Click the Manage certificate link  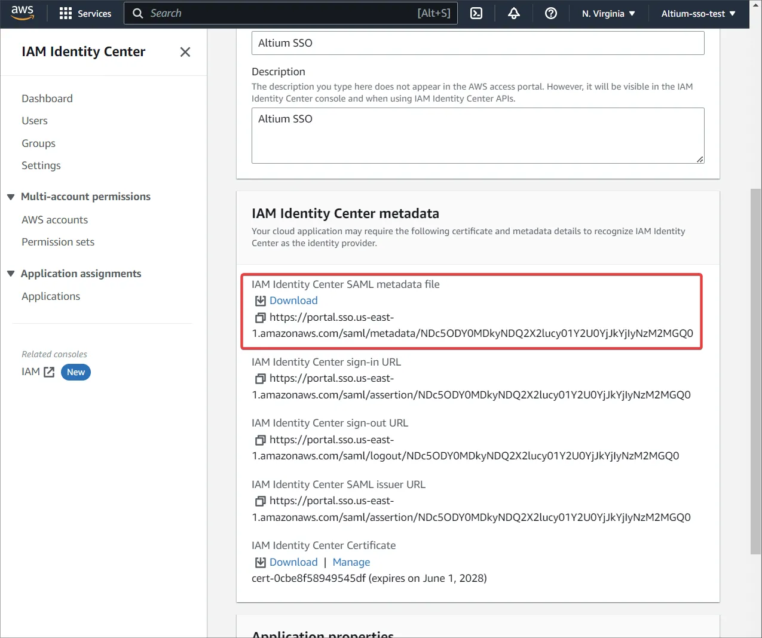(351, 562)
